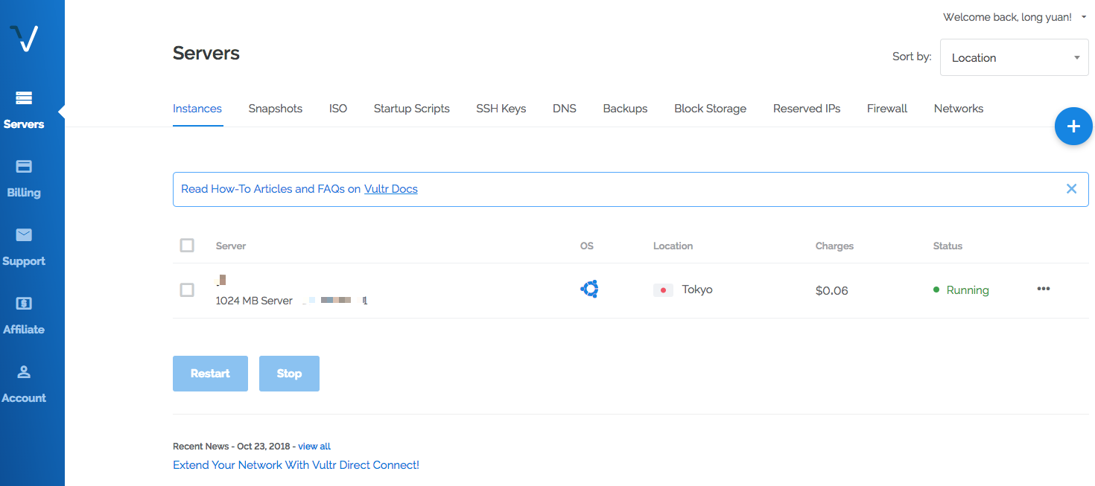Image resolution: width=1095 pixels, height=486 pixels.
Task: Switch to the Firewall tab
Action: tap(886, 109)
